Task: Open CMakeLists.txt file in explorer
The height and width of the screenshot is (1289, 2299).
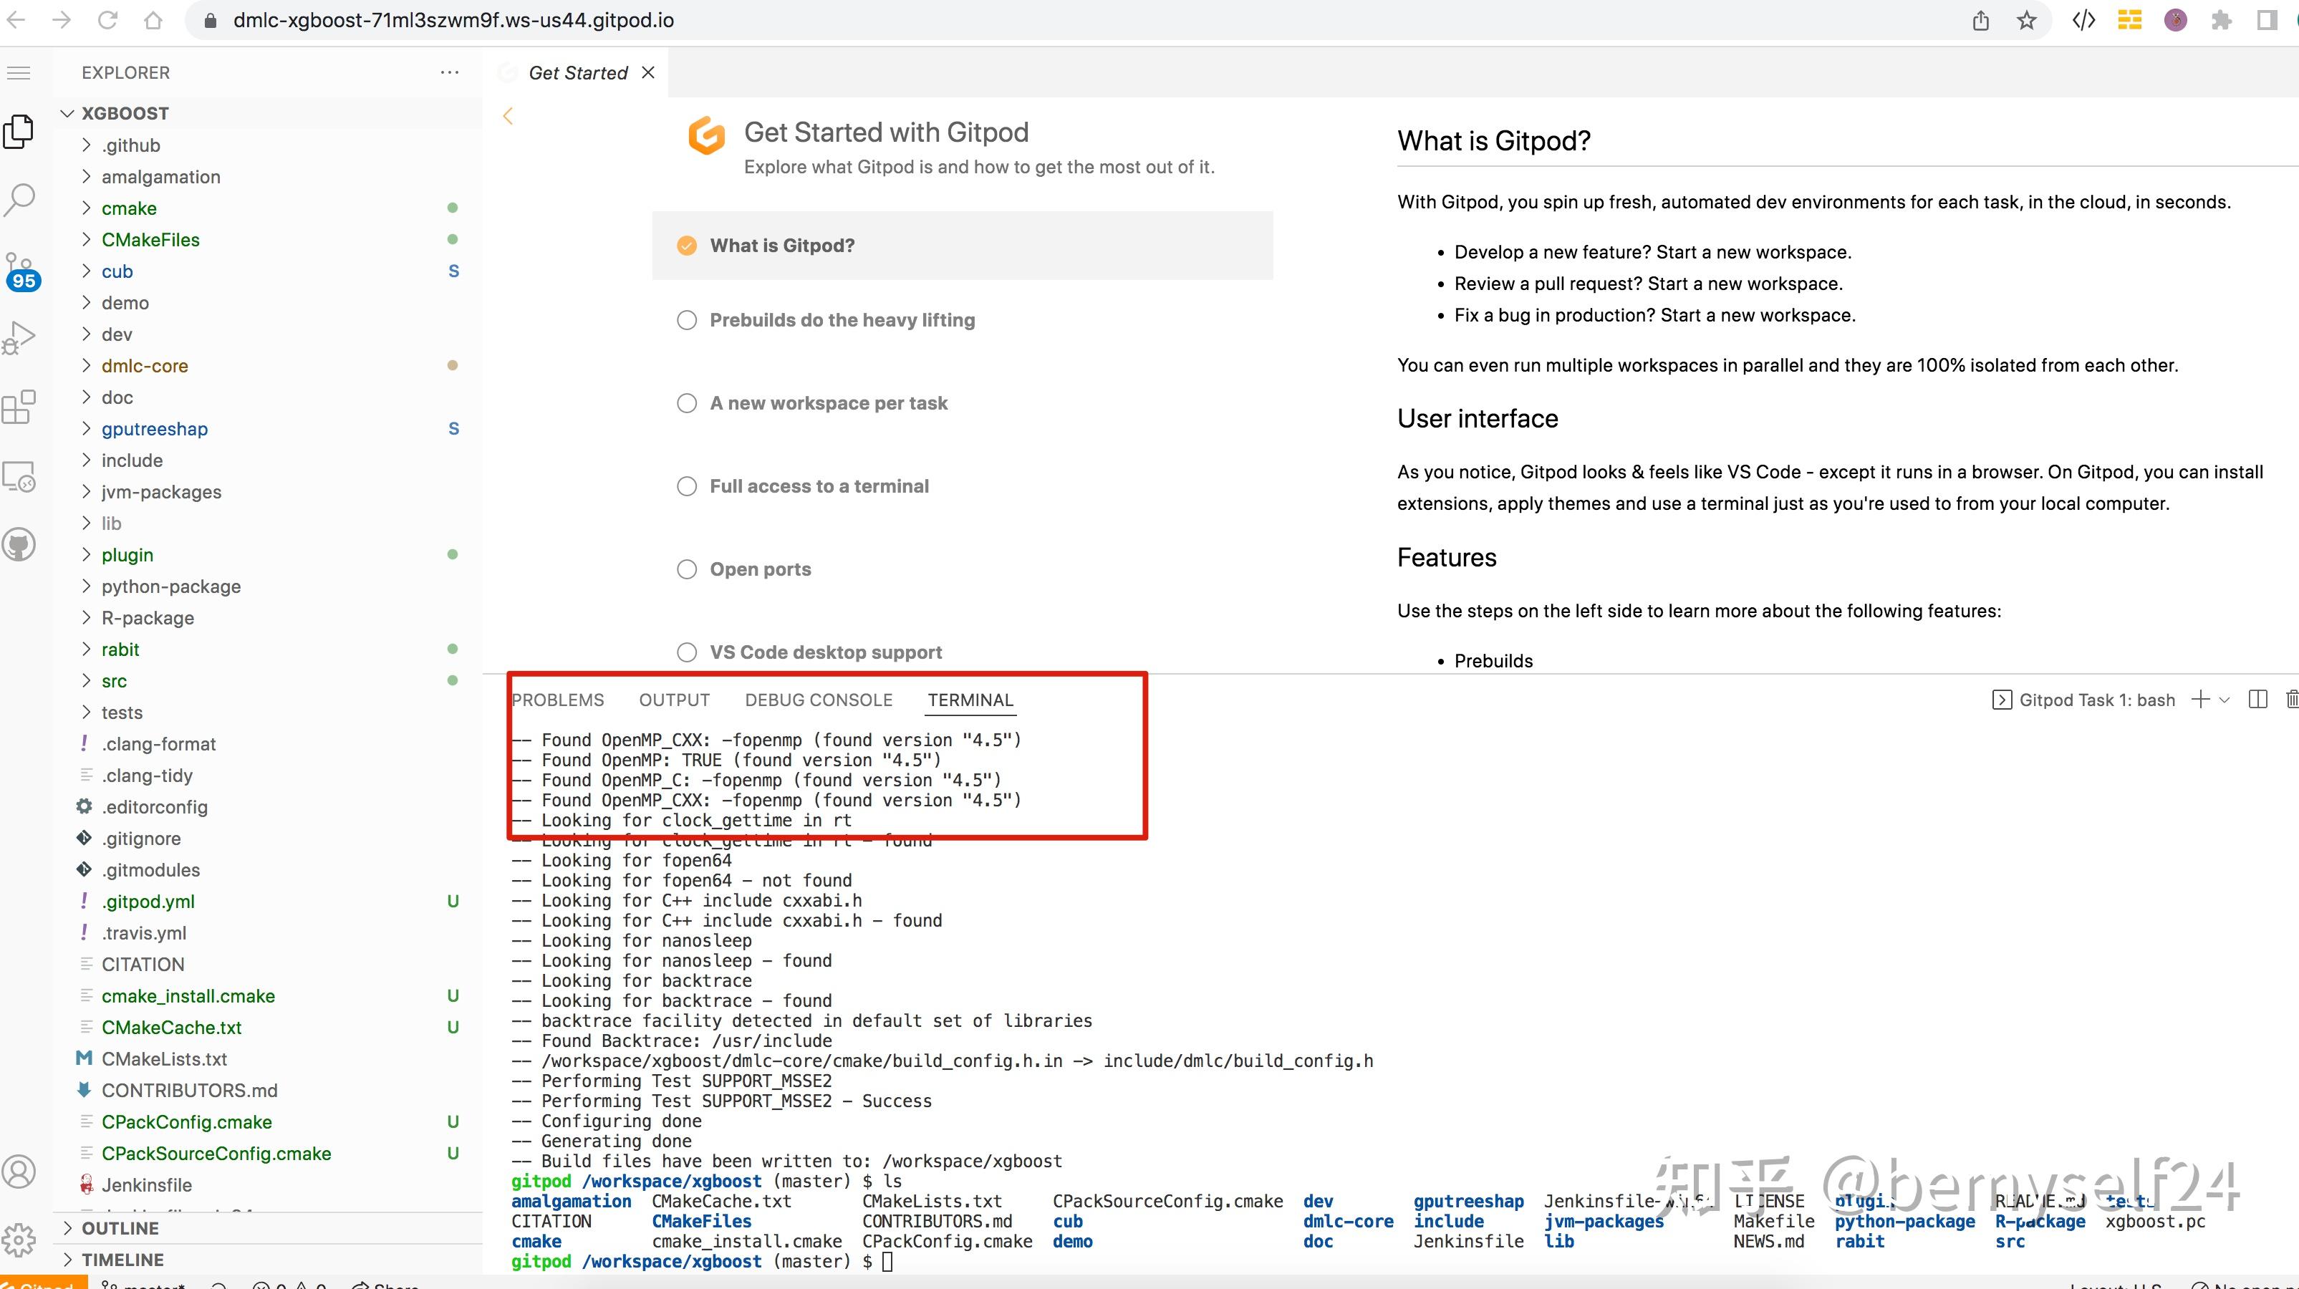Action: coord(164,1058)
